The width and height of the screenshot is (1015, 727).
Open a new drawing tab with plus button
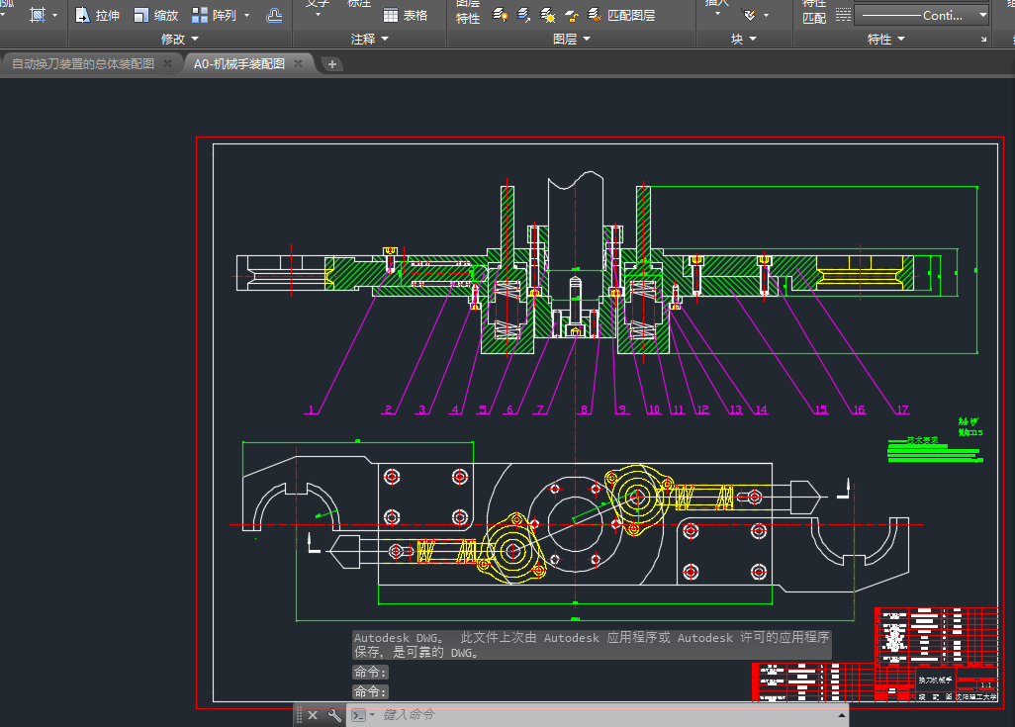pyautogui.click(x=332, y=63)
